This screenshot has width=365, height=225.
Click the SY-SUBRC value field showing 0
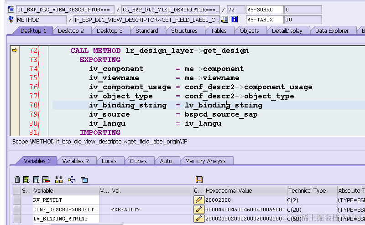303,10
